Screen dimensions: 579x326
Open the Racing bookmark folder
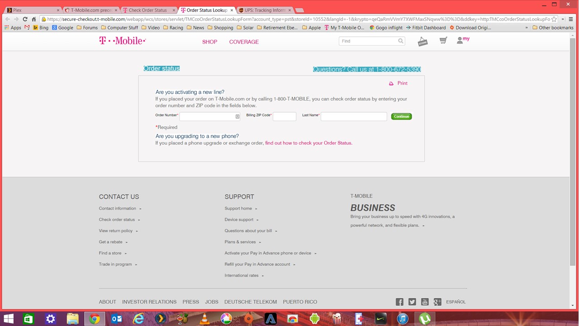(173, 28)
